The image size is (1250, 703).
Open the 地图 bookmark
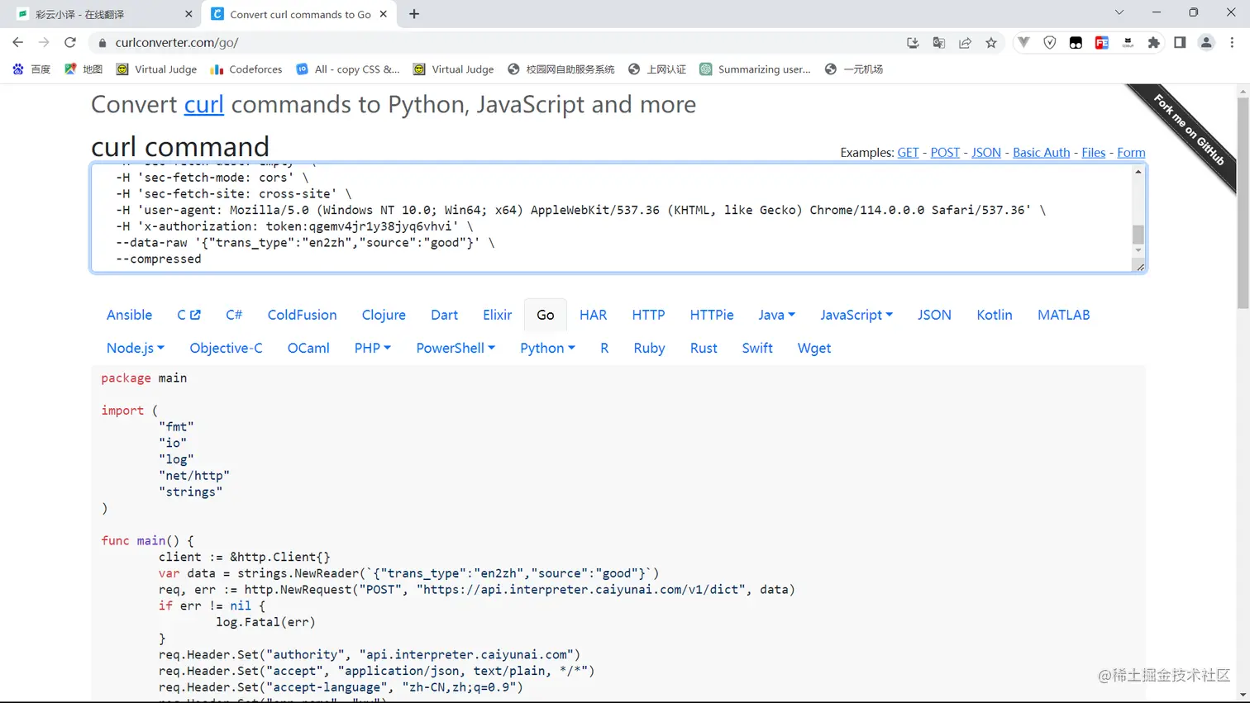(x=83, y=69)
